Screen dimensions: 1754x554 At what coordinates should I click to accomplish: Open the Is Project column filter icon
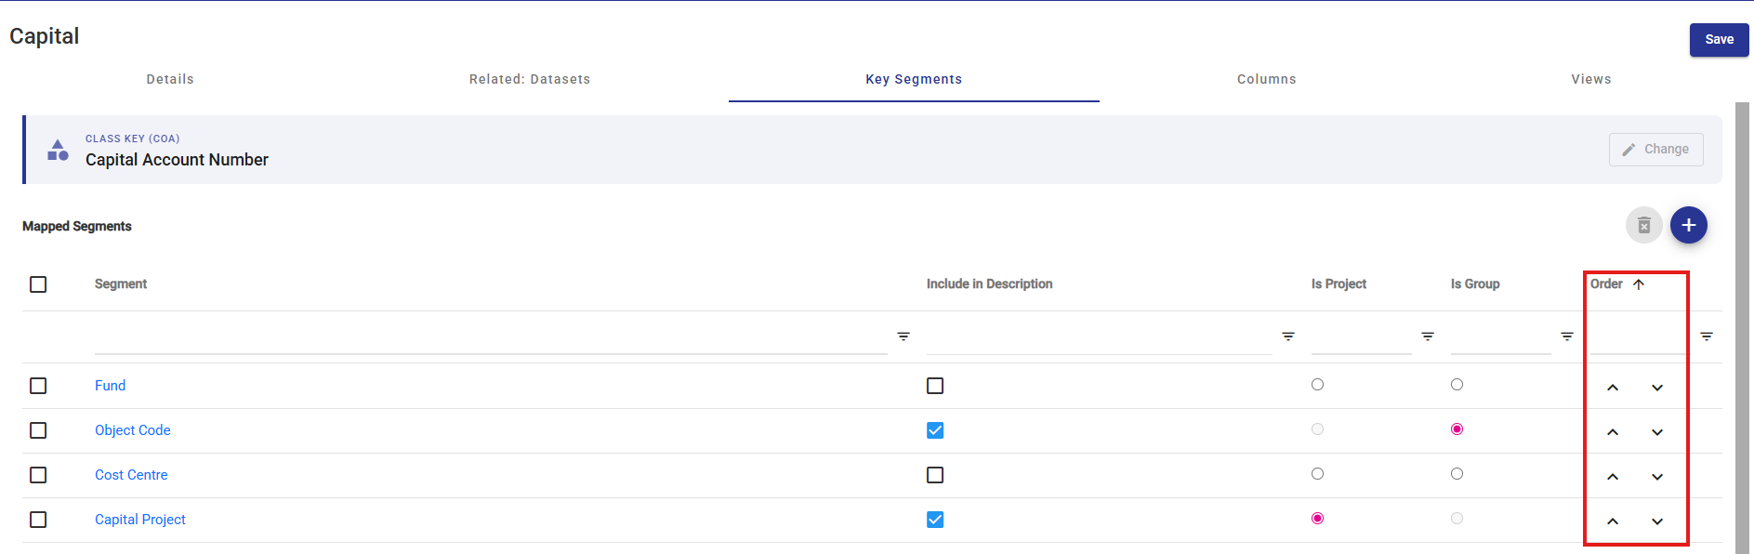pos(1428,336)
